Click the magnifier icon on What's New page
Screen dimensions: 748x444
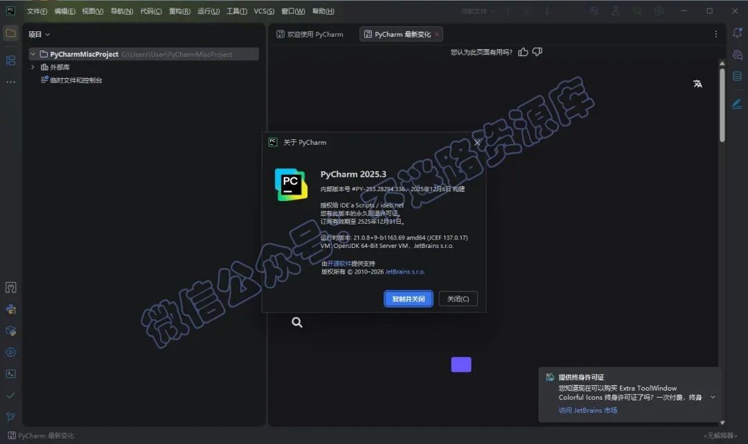click(296, 322)
